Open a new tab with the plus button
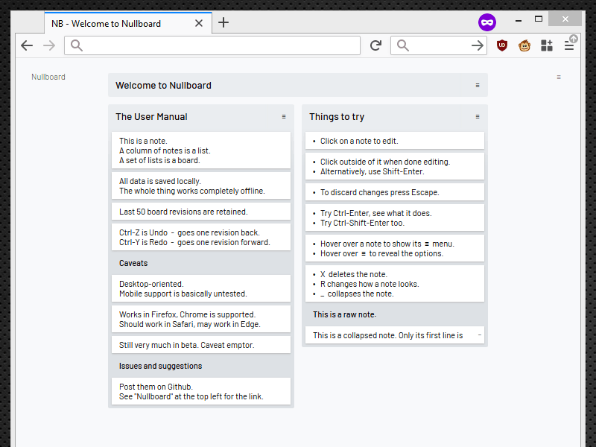Screen dimensions: 596x447 tap(223, 22)
